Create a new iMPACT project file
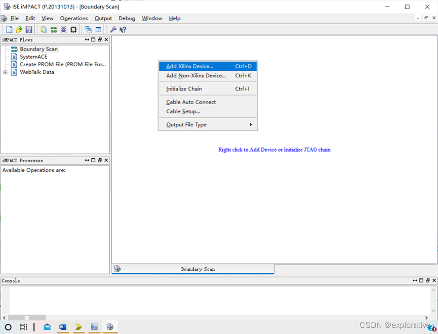 click(9, 29)
